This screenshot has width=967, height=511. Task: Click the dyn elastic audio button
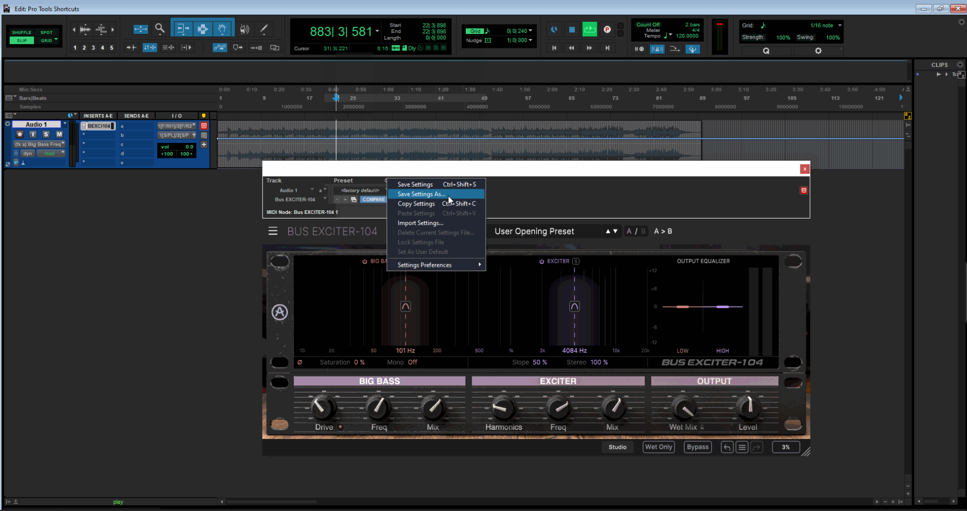click(x=27, y=153)
